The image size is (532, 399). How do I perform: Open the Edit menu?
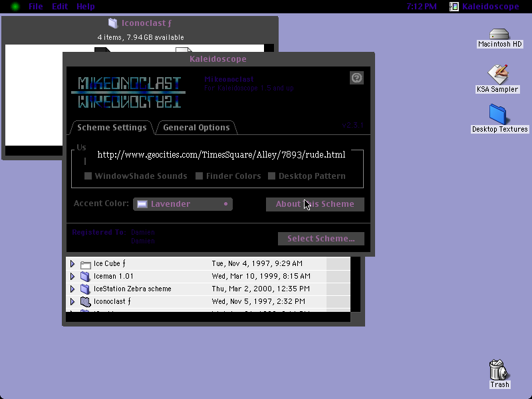coord(60,7)
